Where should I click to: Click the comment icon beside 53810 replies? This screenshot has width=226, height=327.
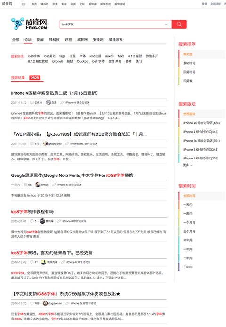click(x=32, y=102)
